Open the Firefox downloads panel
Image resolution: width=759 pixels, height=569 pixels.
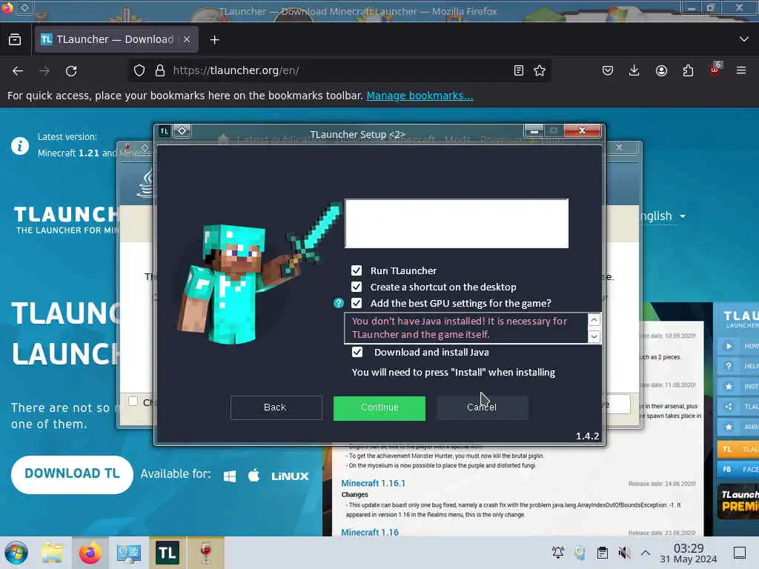pos(634,70)
